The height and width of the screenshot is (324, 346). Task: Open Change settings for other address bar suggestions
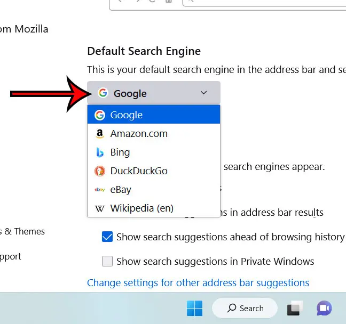pyautogui.click(x=198, y=282)
